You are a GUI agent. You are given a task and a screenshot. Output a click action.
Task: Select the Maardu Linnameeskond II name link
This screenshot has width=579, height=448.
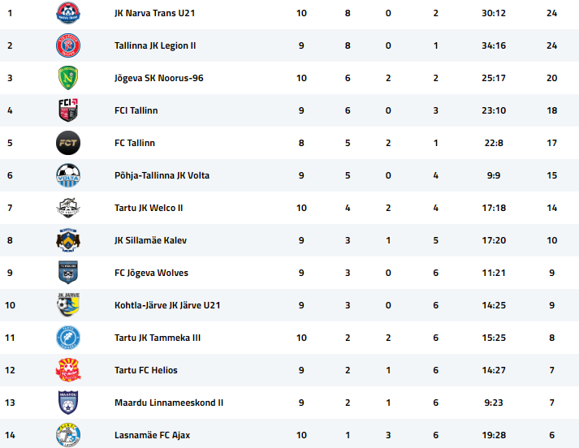[x=169, y=403]
